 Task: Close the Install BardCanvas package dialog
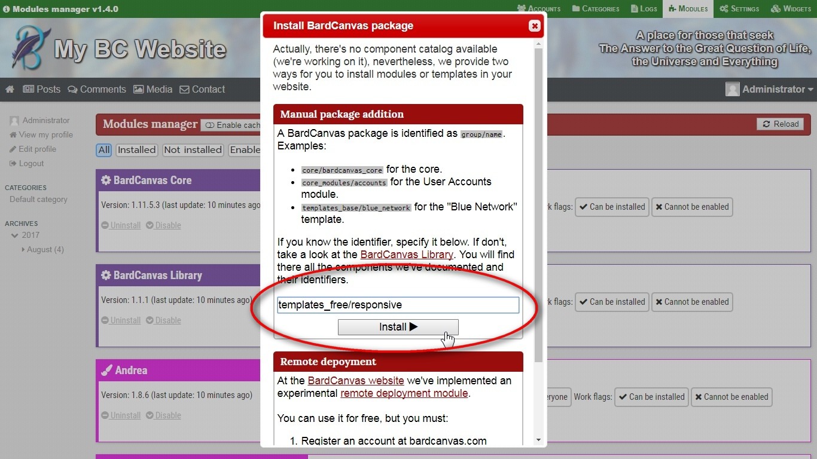(535, 26)
